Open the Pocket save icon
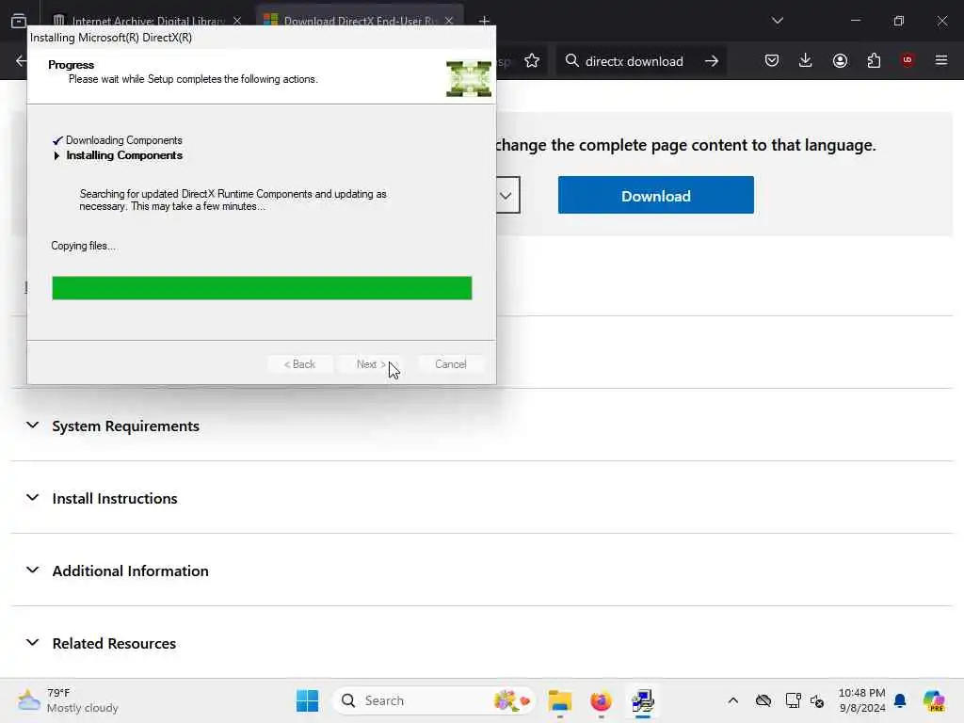This screenshot has height=723, width=964. pyautogui.click(x=772, y=61)
